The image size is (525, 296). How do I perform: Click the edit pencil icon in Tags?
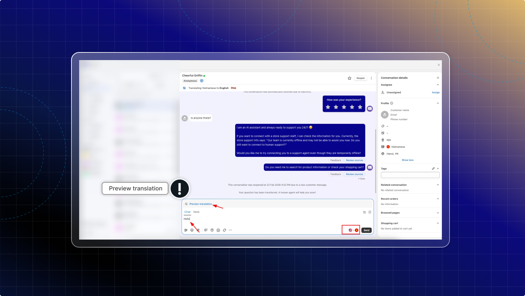433,169
